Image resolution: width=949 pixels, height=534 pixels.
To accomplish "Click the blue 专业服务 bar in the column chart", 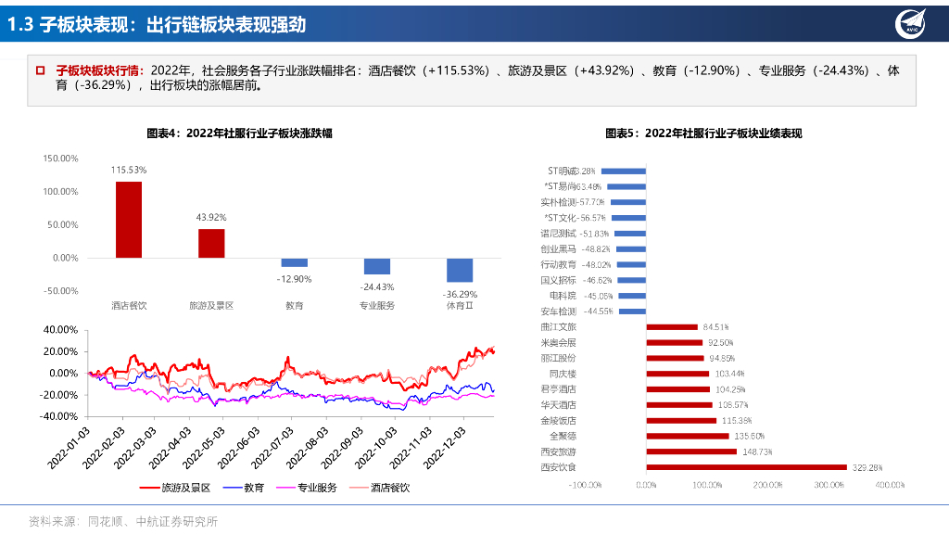I will [x=377, y=266].
